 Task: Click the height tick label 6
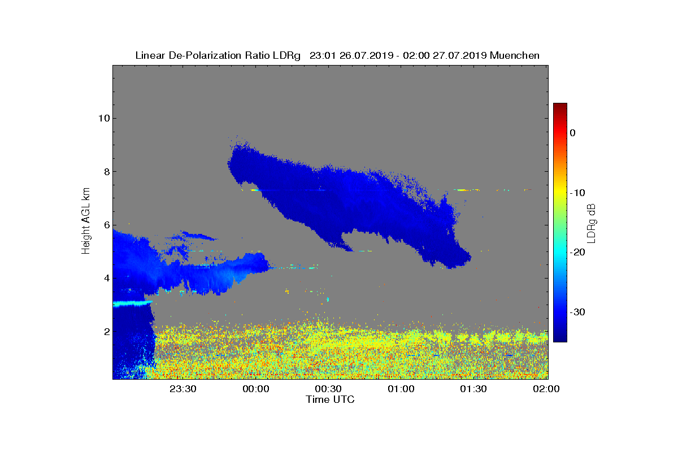coord(106,225)
